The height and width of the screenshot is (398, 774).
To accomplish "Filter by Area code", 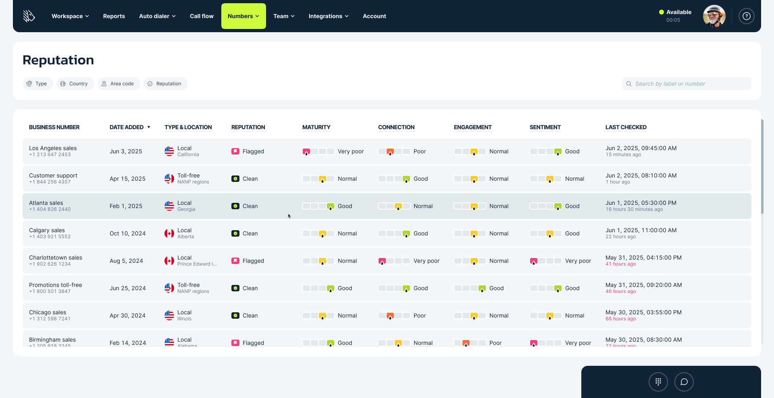I will [x=119, y=84].
